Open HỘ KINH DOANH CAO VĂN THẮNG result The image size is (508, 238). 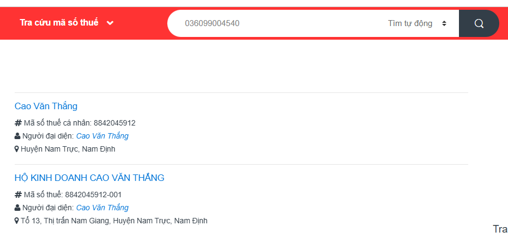(89, 178)
